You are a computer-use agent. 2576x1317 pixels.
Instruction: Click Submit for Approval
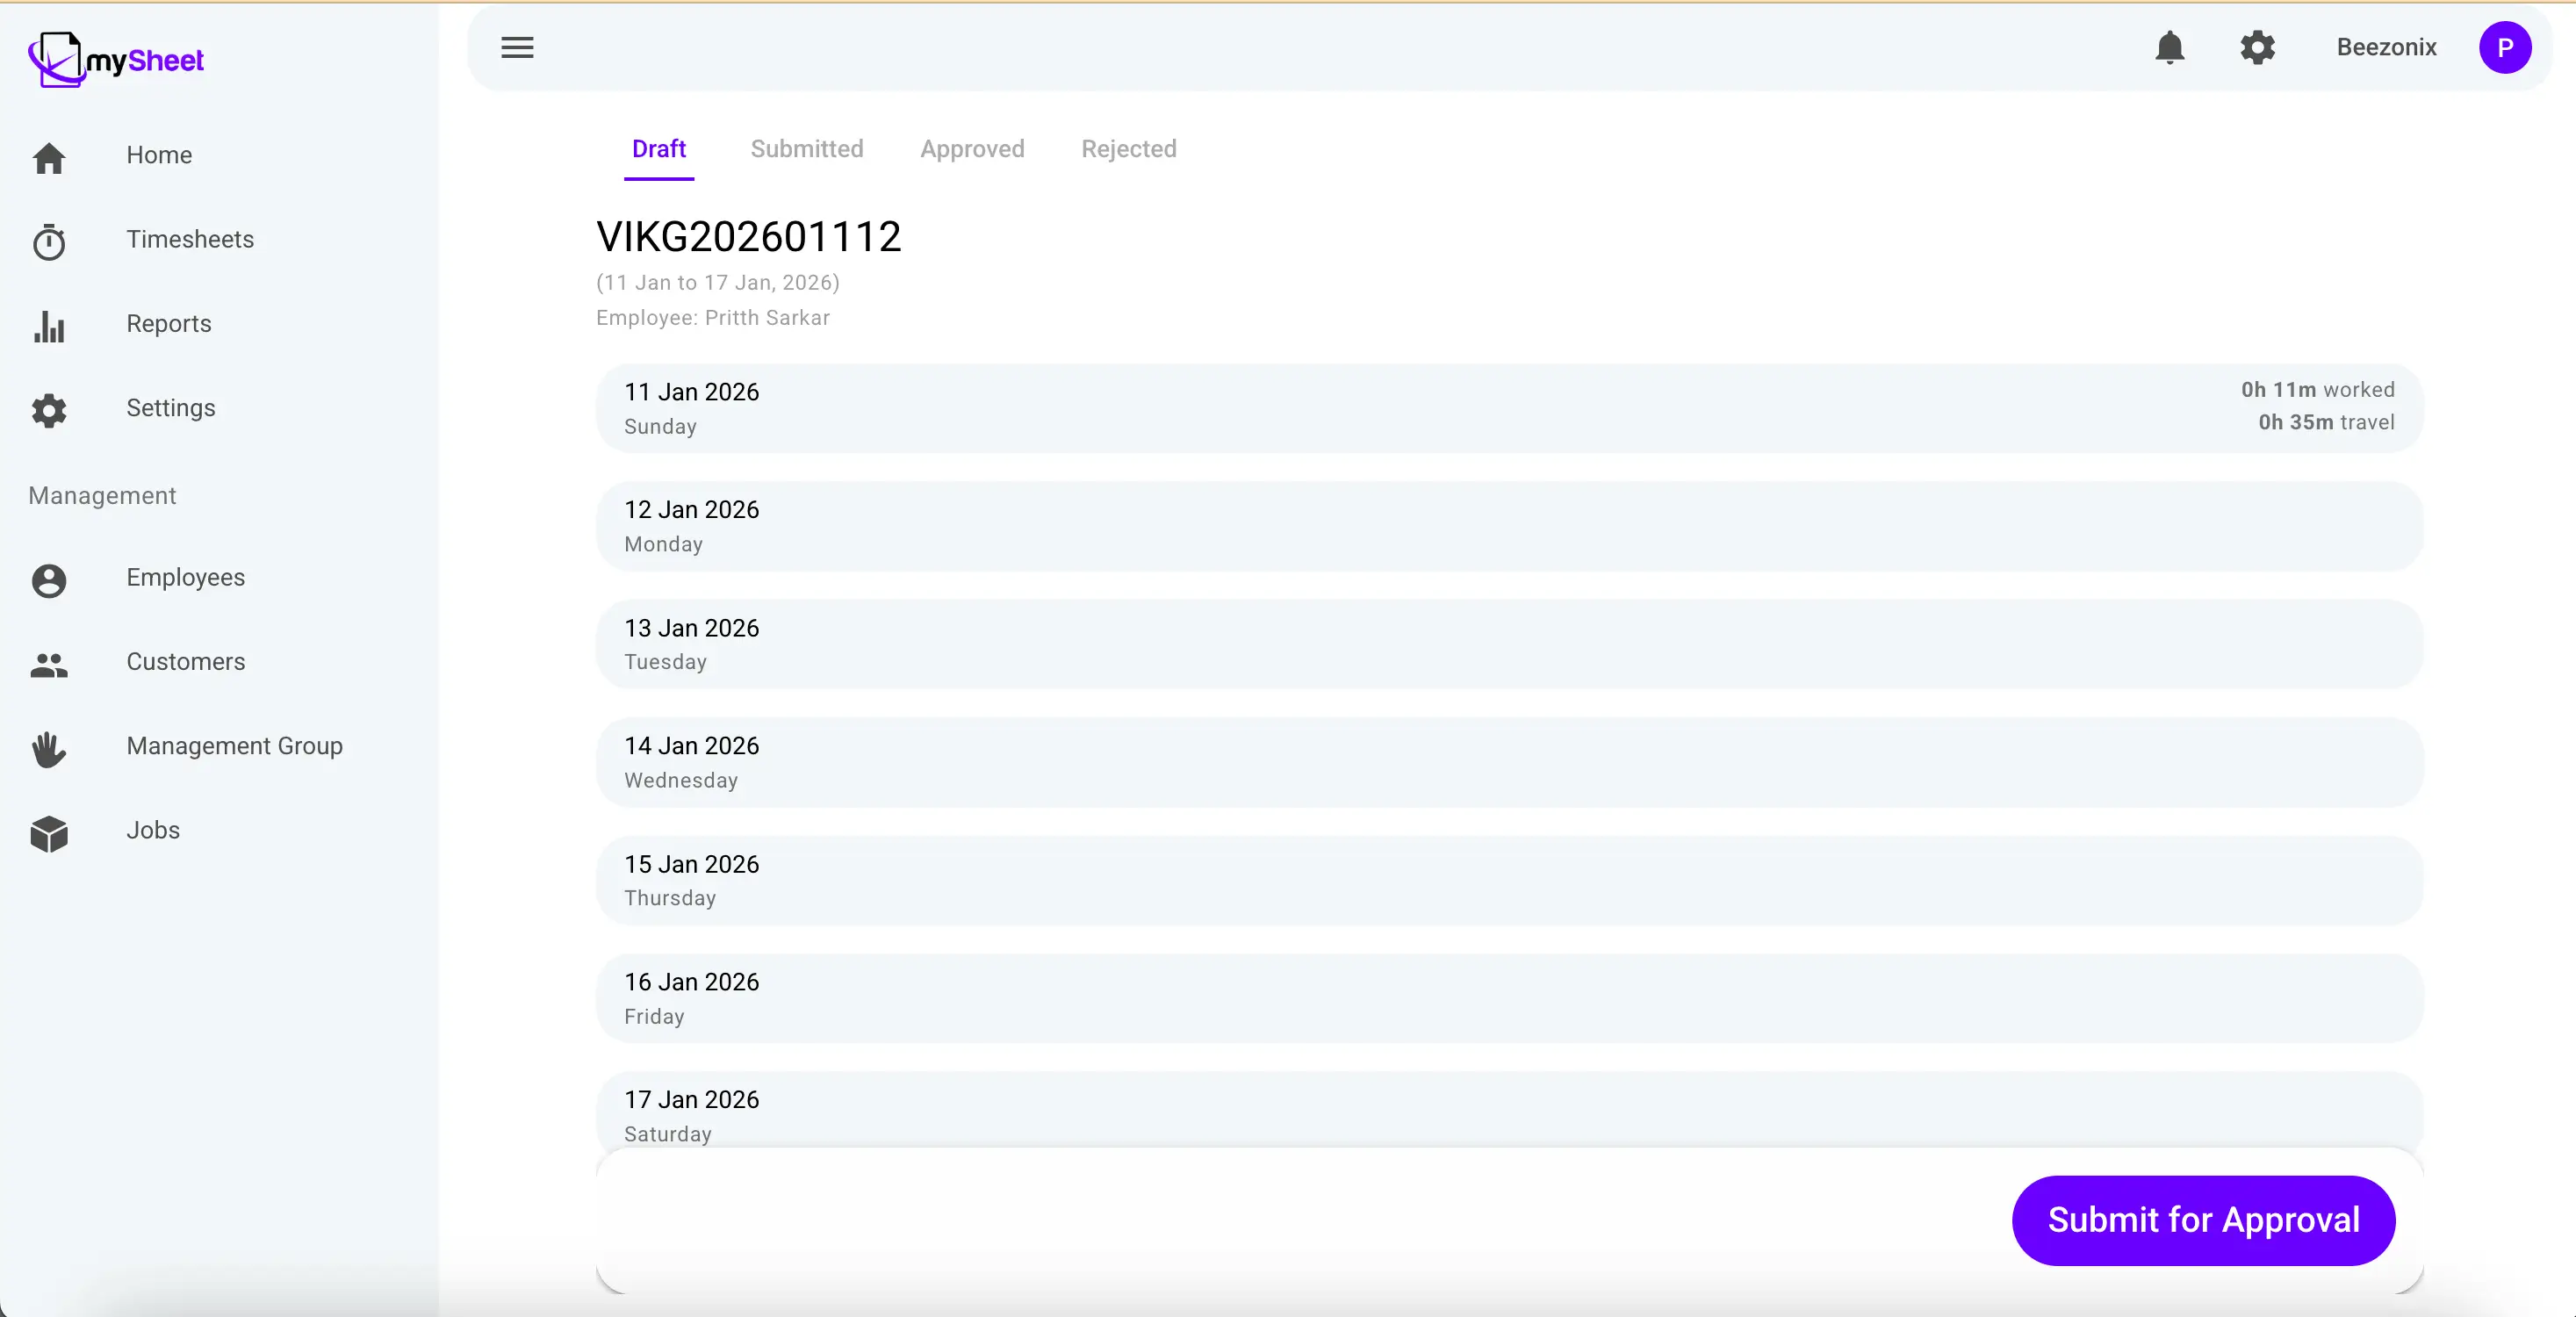tap(2203, 1220)
